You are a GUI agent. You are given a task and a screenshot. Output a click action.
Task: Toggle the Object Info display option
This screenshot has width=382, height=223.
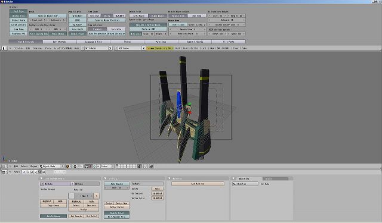pyautogui.click(x=19, y=16)
